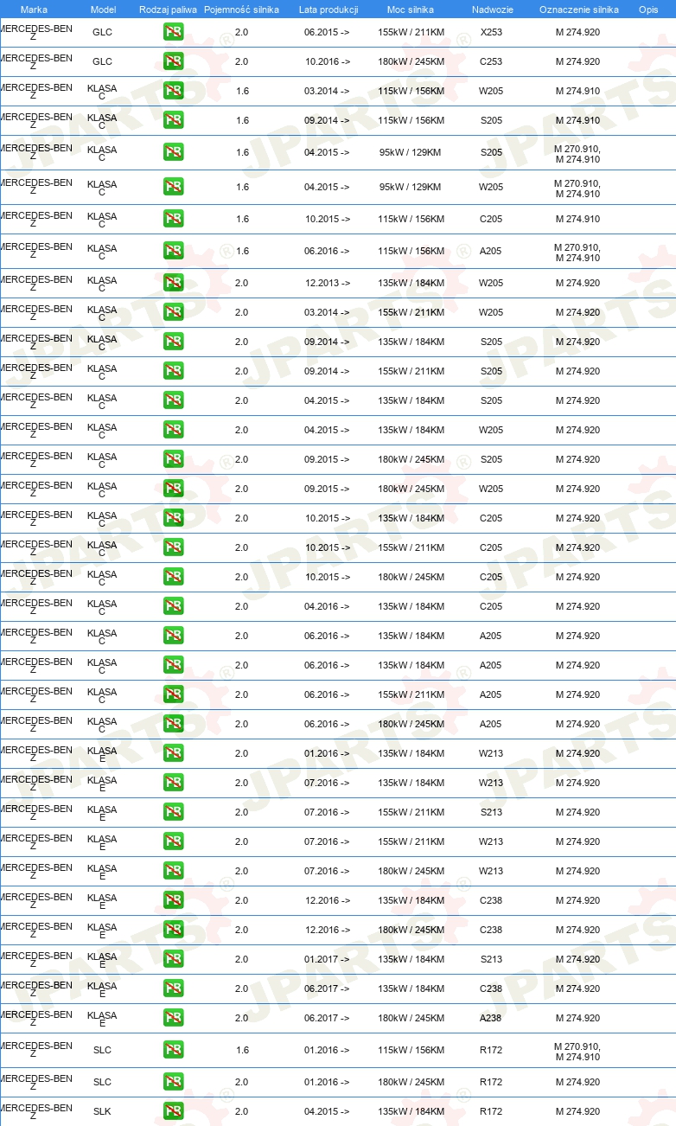Click M 274.920 in the SLK row
The width and height of the screenshot is (676, 1126).
point(577,1112)
